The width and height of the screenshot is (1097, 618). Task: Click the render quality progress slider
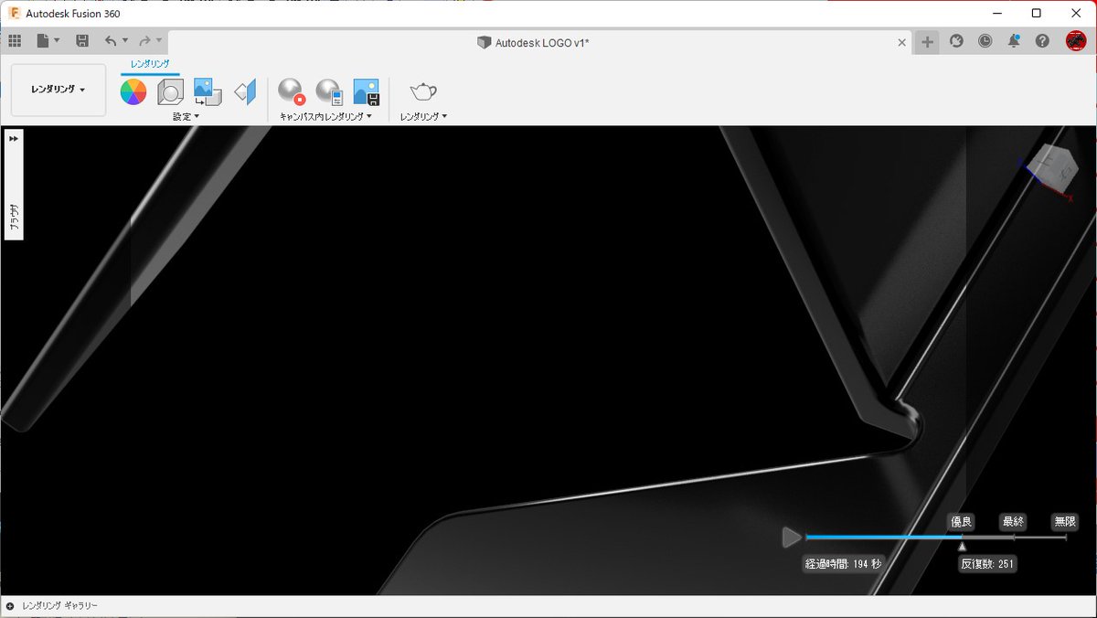coord(935,537)
